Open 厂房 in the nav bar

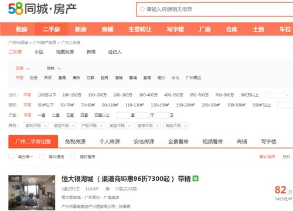205,29
